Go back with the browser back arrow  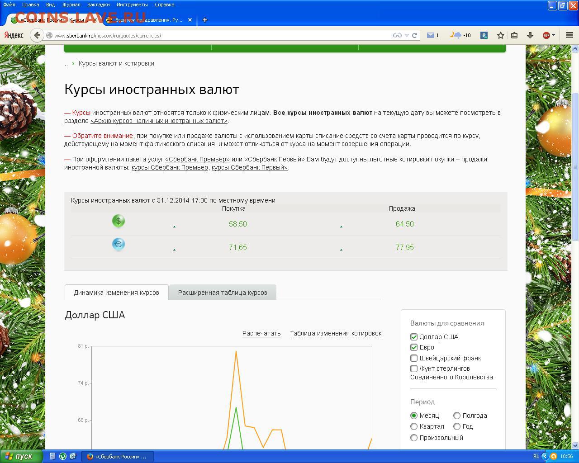click(37, 35)
